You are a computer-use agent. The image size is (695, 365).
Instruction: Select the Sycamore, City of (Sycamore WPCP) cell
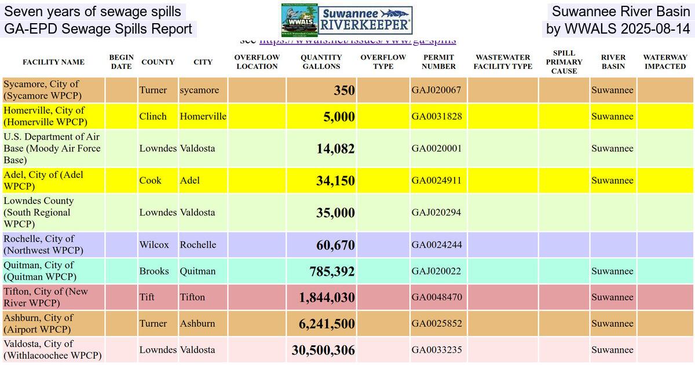click(x=54, y=90)
